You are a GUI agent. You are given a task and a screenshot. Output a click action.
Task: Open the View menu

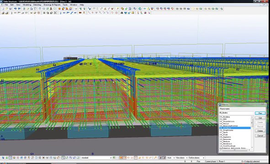coord(18,5)
